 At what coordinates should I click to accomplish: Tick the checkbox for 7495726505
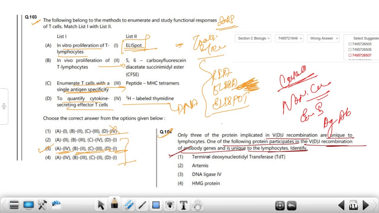[x=350, y=44]
